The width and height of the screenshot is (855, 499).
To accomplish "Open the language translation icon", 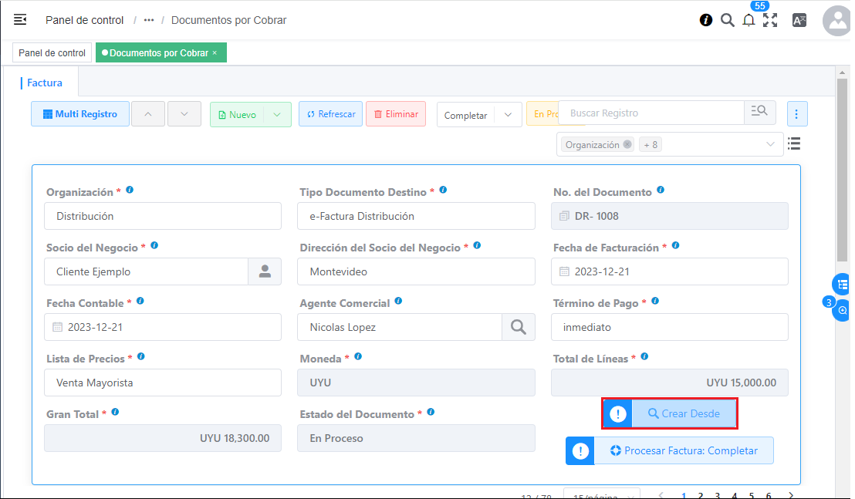I will (799, 21).
